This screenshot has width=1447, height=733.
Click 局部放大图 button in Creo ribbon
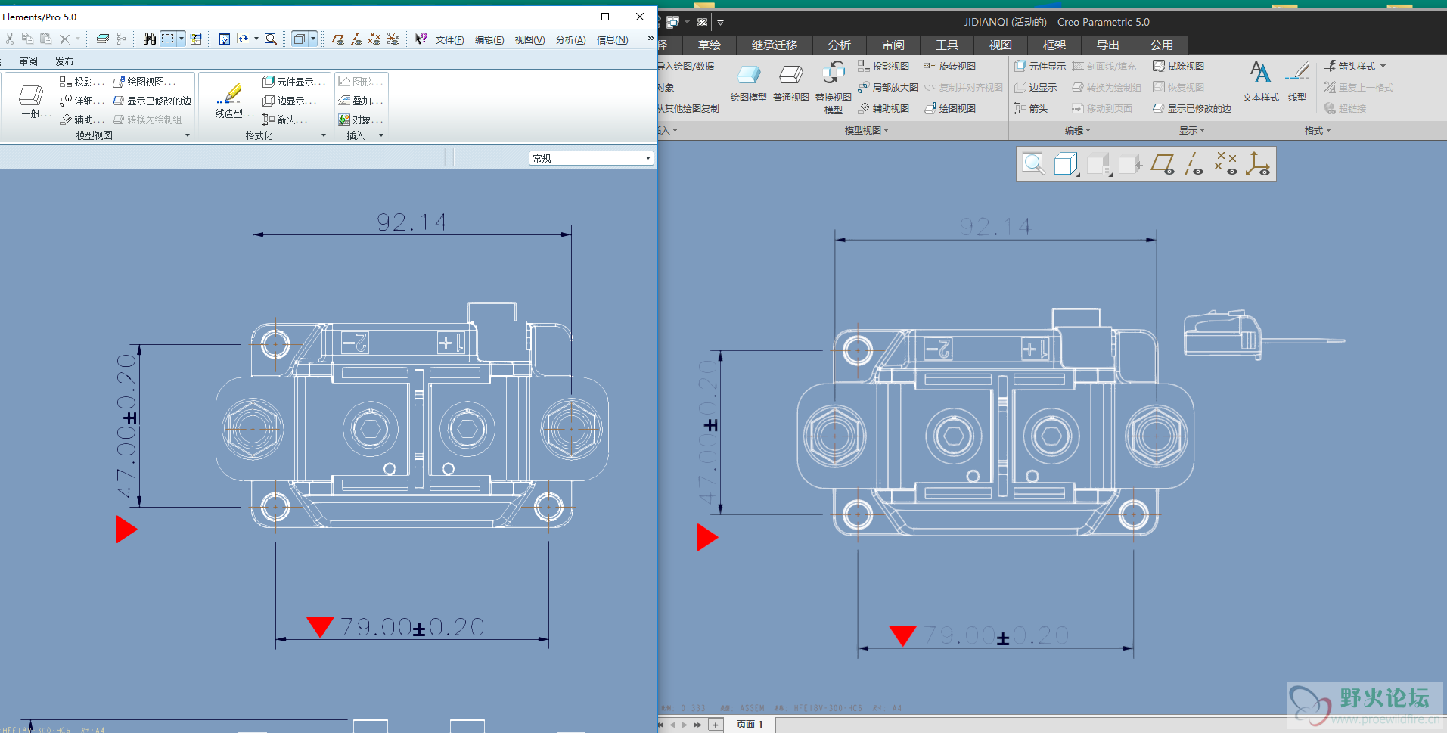[x=888, y=87]
